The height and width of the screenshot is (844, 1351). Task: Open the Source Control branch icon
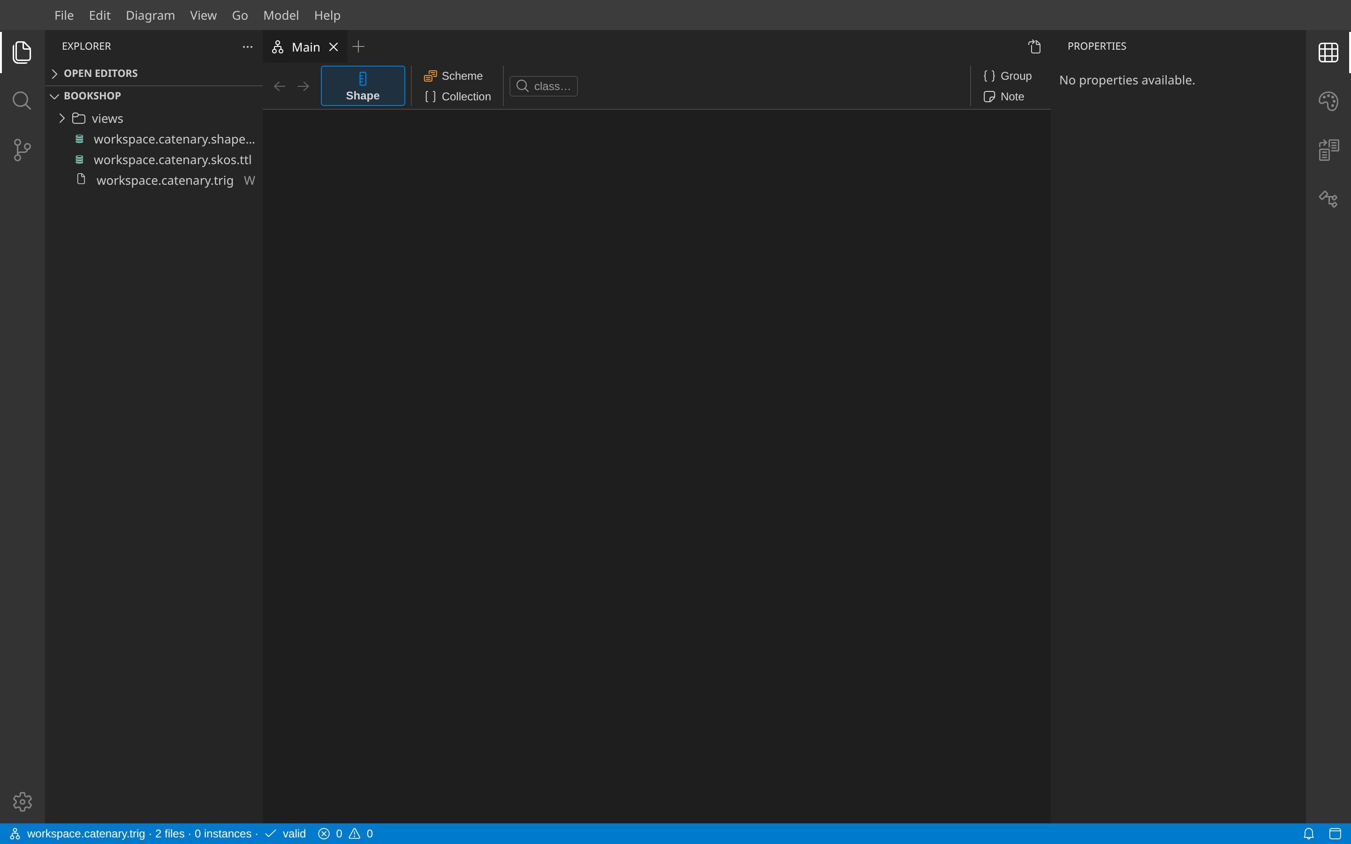[x=22, y=150]
